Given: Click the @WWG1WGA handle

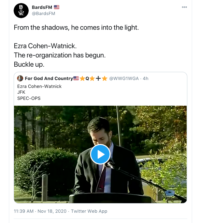Looking at the screenshot, I should tap(124, 78).
